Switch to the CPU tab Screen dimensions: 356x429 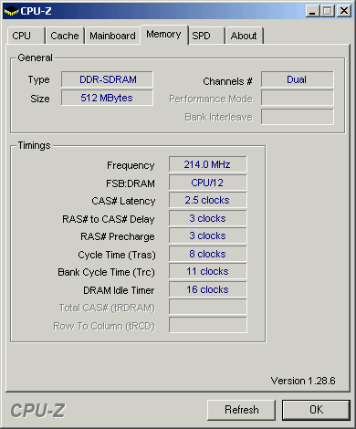[x=26, y=36]
